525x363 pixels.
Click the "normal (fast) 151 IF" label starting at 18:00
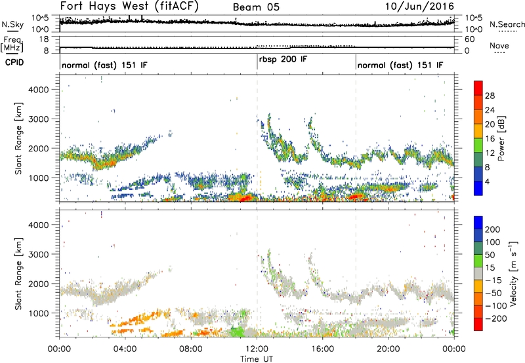[x=400, y=66]
